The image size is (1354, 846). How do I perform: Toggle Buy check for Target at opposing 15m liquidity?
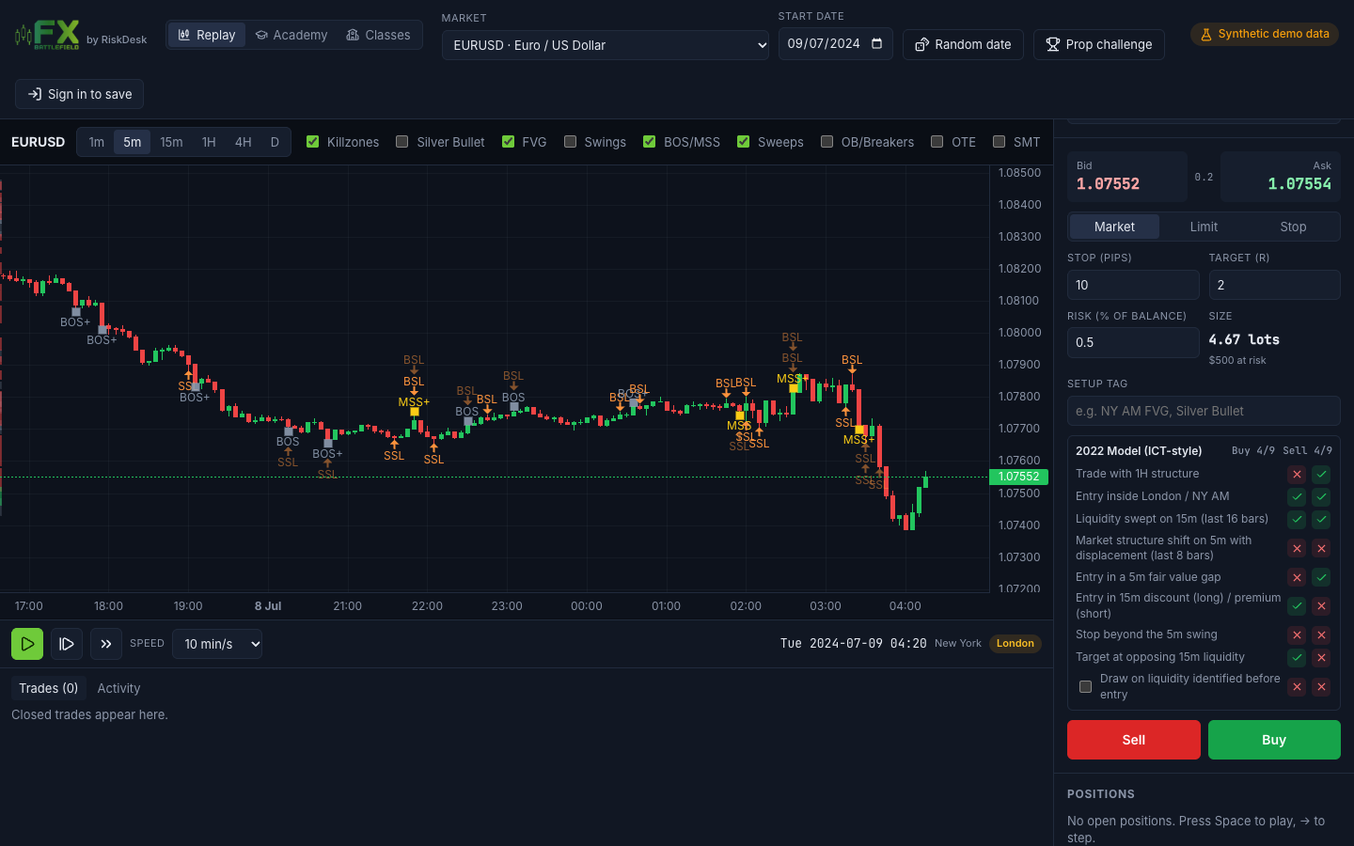click(x=1297, y=657)
